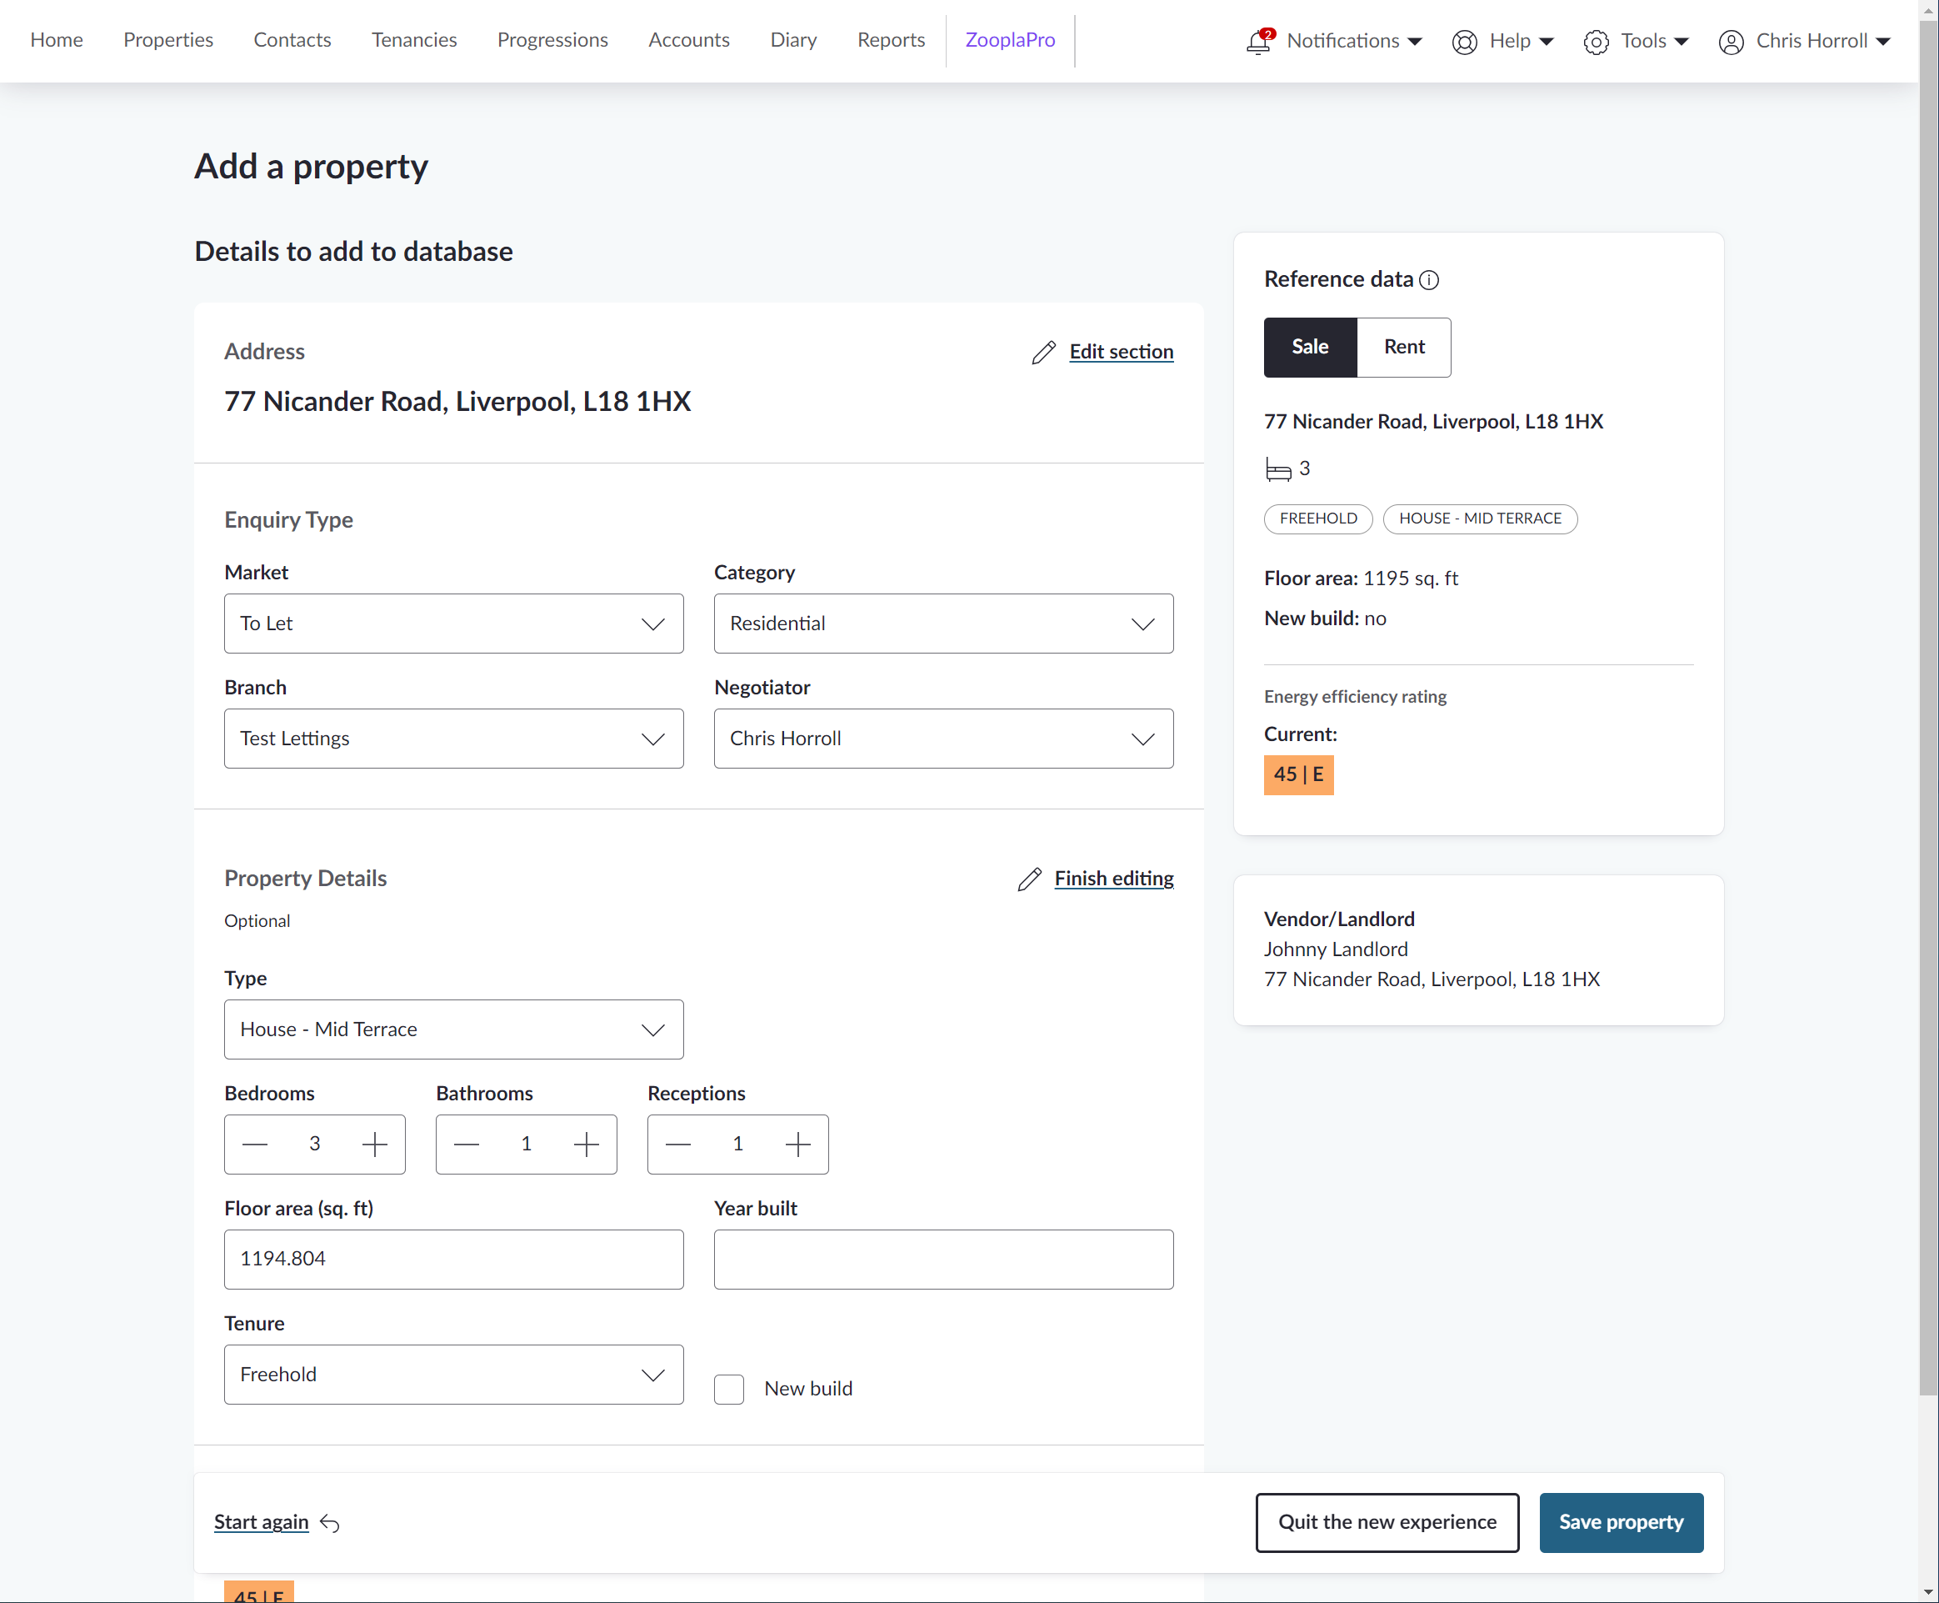The image size is (1939, 1603).
Task: Click the Tools gear icon
Action: pos(1596,42)
